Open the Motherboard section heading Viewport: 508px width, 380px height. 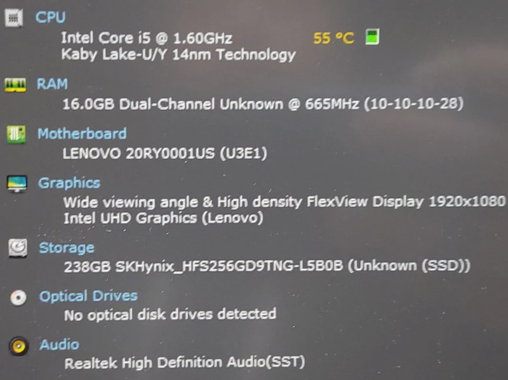[82, 133]
